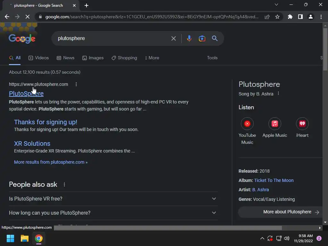Submit search with magnifier icon

pyautogui.click(x=215, y=38)
